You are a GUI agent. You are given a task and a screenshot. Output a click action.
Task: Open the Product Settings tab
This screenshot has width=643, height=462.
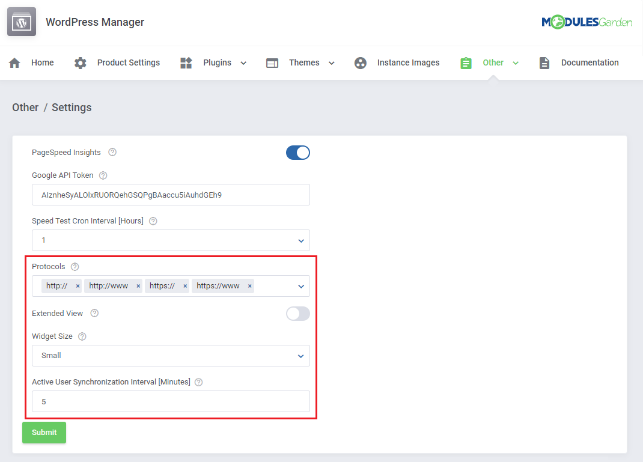[129, 62]
